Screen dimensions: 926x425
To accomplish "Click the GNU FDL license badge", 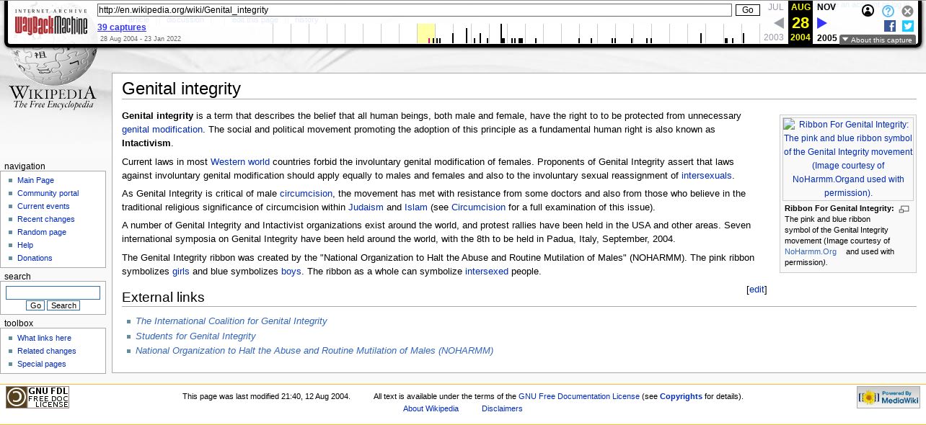I will 38,397.
